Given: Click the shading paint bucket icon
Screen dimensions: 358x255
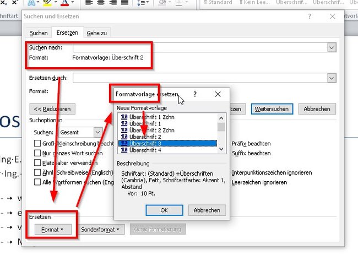Looking at the screenshot, I should (162, 3).
